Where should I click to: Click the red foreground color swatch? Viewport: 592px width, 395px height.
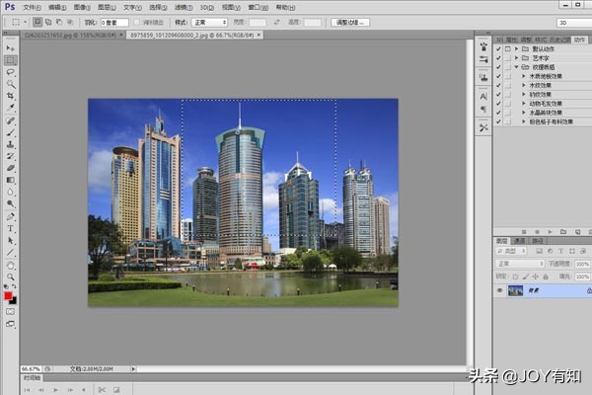[8, 296]
